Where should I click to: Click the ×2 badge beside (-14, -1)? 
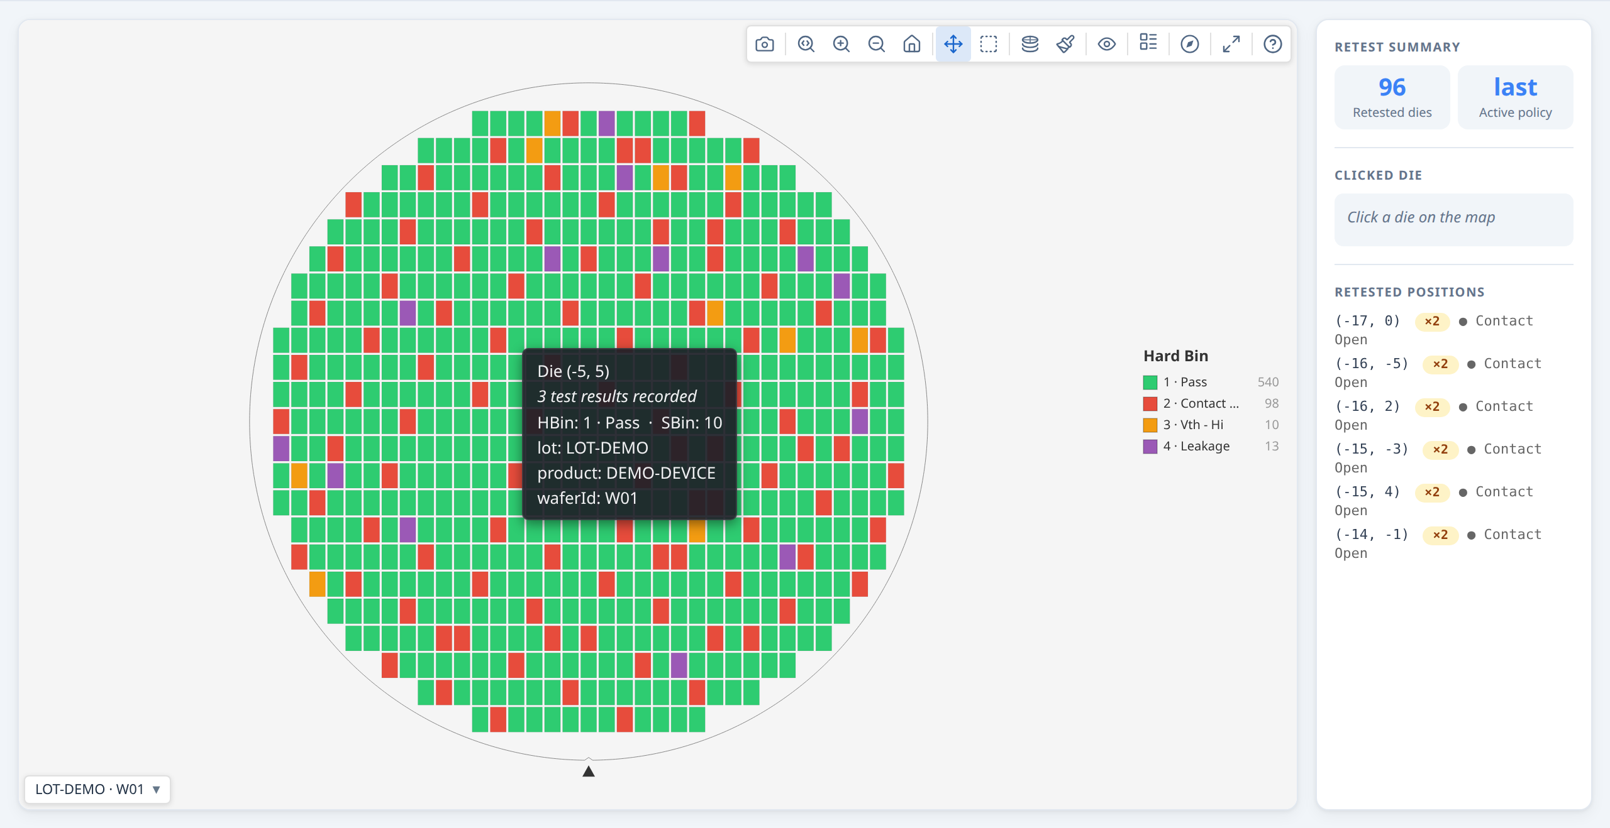(1440, 535)
